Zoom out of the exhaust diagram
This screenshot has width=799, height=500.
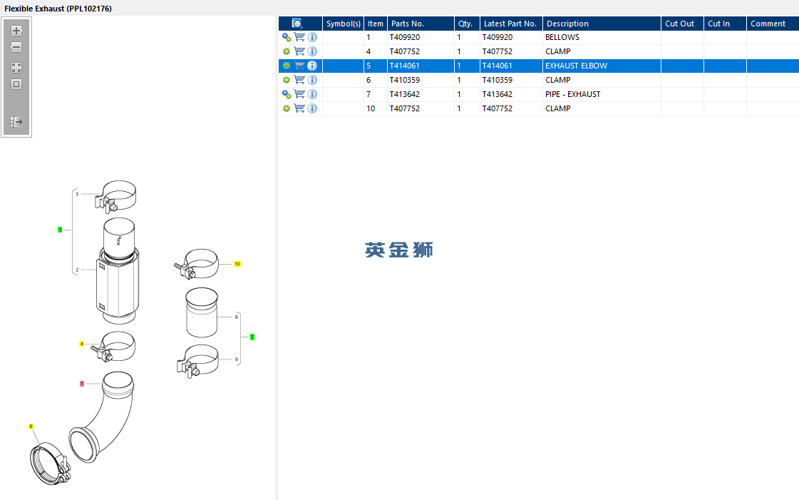pos(16,47)
